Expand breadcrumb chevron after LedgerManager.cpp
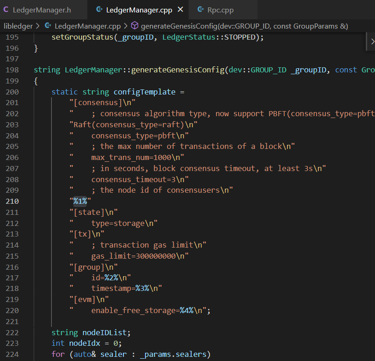The image size is (375, 361). pos(126,26)
